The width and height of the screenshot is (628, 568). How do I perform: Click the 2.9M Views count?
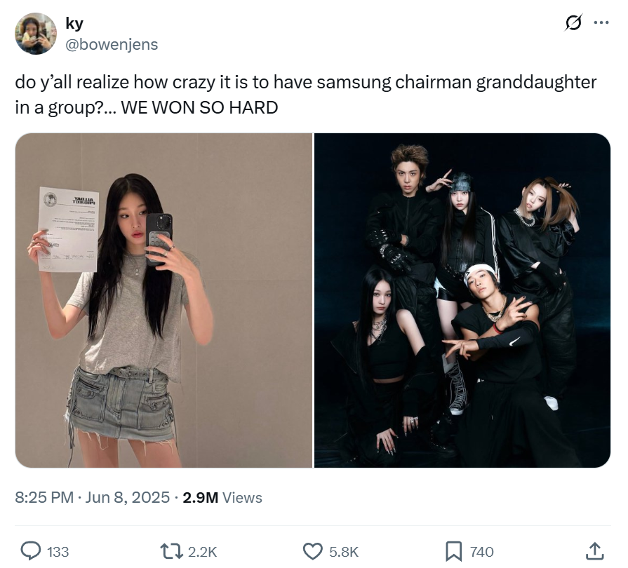pyautogui.click(x=222, y=497)
